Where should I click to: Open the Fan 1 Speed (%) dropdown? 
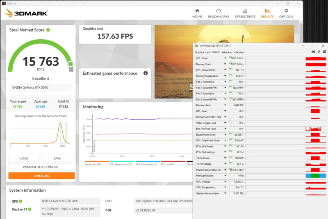coord(225,82)
